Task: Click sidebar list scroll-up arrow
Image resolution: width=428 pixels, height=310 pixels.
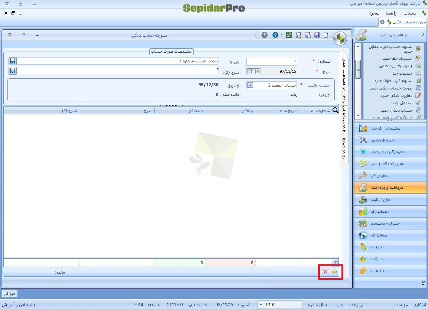Action: [358, 47]
